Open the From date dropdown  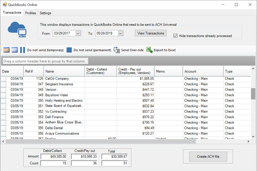click(78, 33)
